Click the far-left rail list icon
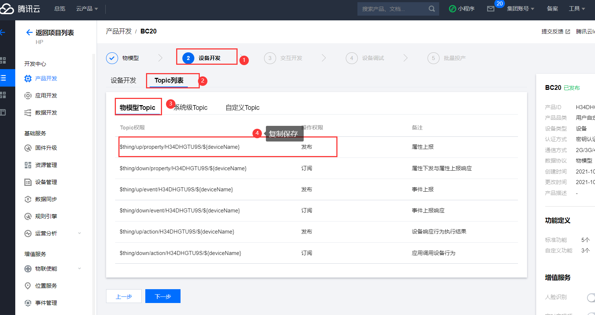Viewport: 595px width, 315px height. (x=3, y=78)
